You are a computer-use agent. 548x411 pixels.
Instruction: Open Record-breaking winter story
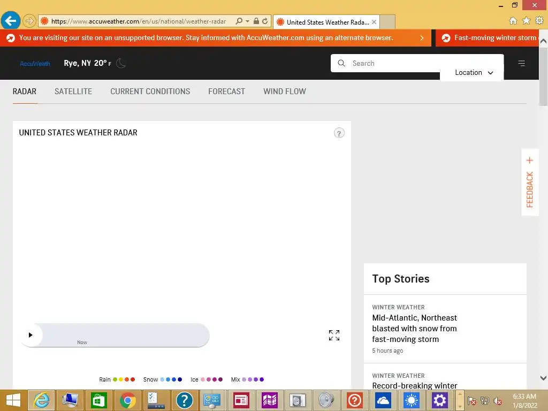415,385
